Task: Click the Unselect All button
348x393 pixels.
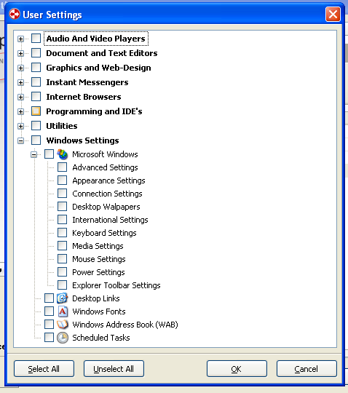Action: pyautogui.click(x=114, y=369)
